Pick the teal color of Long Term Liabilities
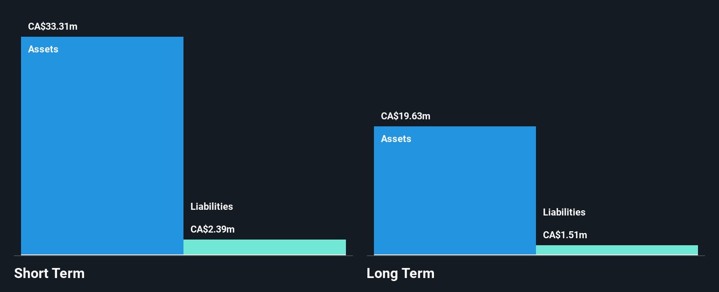The width and height of the screenshot is (719, 292). coord(617,250)
